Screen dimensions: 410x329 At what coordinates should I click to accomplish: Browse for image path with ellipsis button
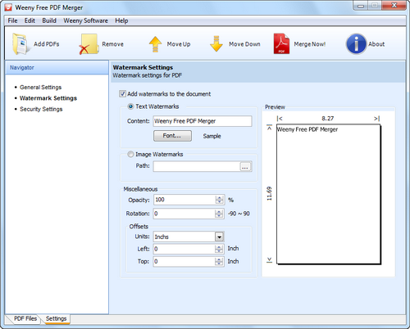click(245, 167)
